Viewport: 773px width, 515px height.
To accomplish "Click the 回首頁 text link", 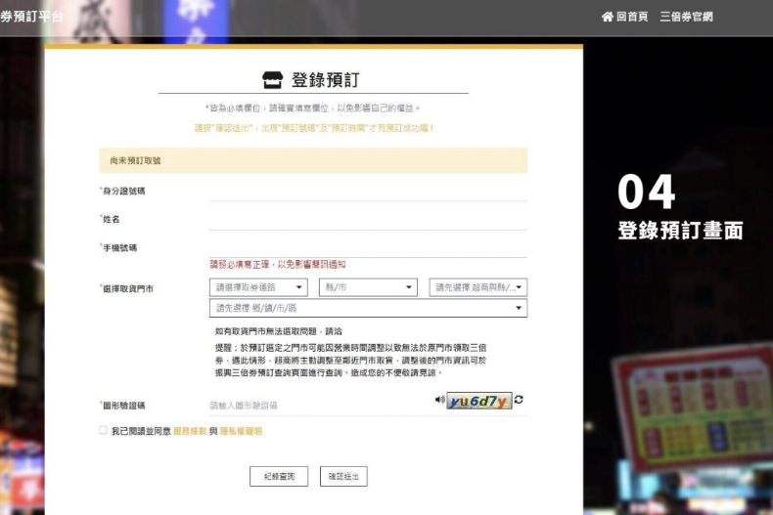I will pyautogui.click(x=632, y=17).
